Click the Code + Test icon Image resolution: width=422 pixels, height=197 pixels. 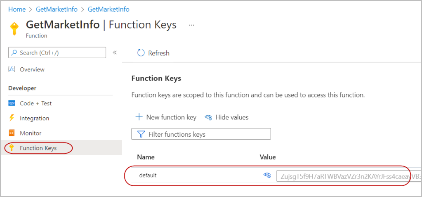point(12,103)
